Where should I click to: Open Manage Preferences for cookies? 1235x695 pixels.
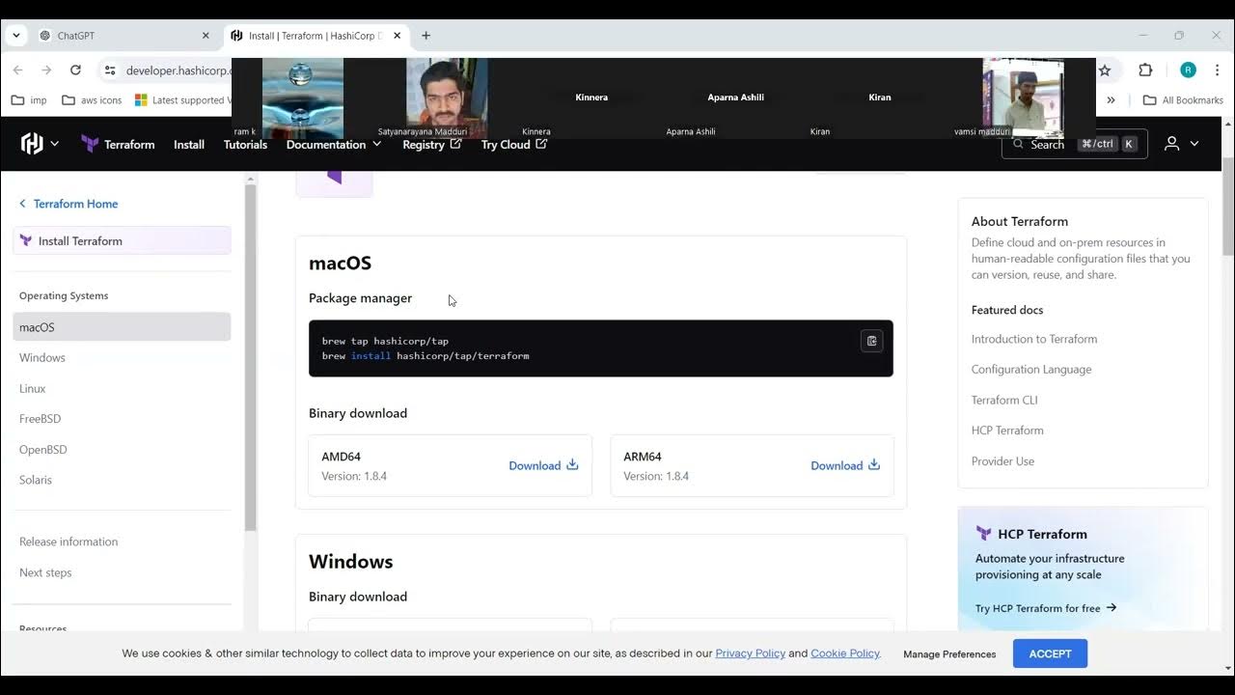point(949,654)
